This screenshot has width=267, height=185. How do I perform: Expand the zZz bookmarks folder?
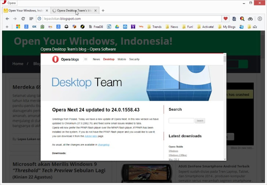point(252,27)
